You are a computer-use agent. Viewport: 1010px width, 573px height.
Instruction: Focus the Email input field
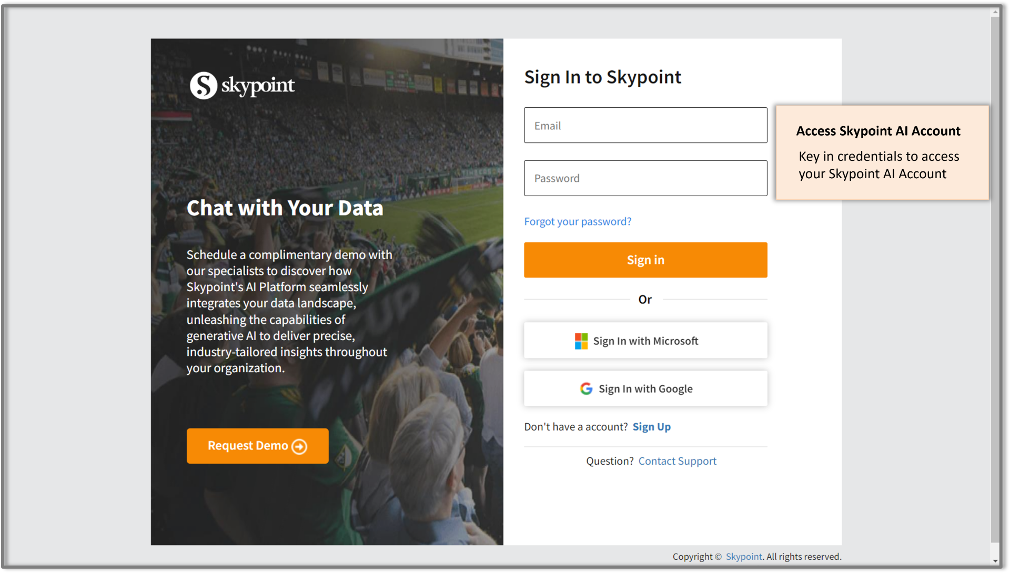click(645, 126)
